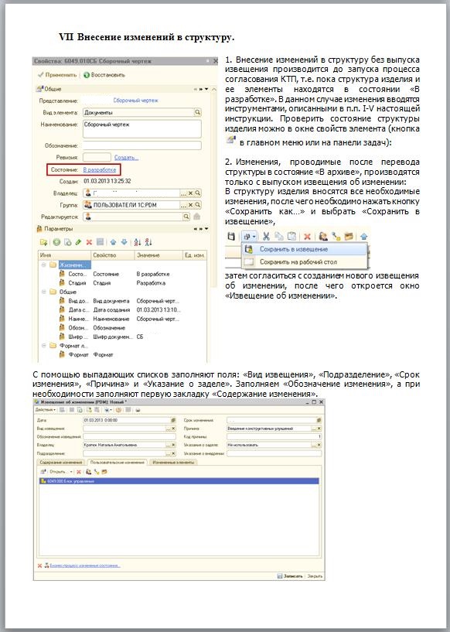Clear the Группа field with X icon
450x632 pixels.
[191, 205]
